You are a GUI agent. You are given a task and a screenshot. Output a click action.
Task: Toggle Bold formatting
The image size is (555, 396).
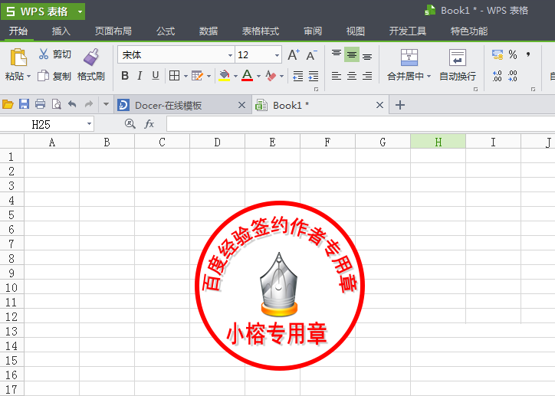pos(125,76)
